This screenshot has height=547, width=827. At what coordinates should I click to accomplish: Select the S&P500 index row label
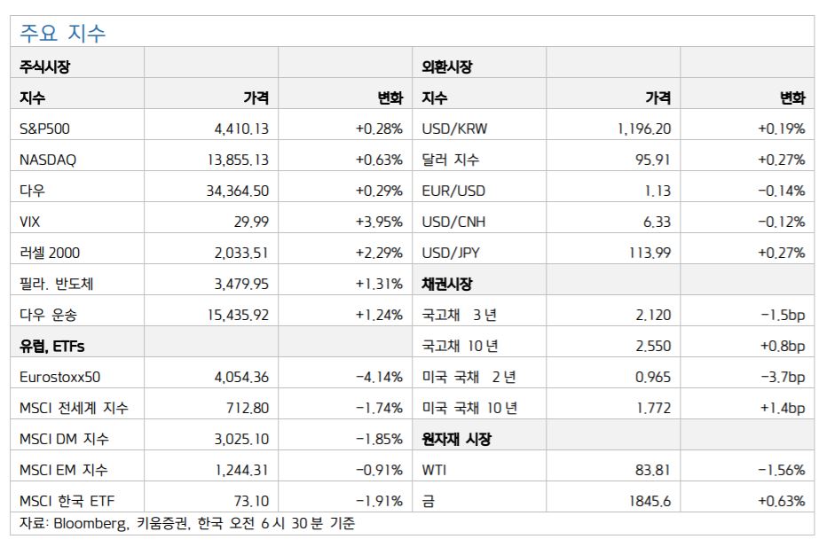pyautogui.click(x=44, y=129)
